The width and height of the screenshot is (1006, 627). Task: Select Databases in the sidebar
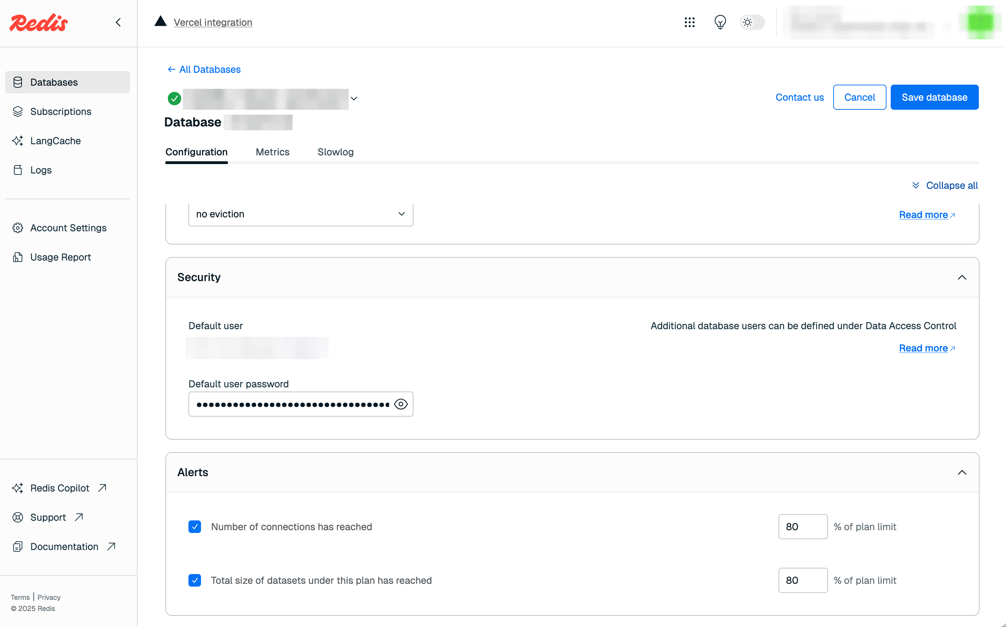[54, 82]
